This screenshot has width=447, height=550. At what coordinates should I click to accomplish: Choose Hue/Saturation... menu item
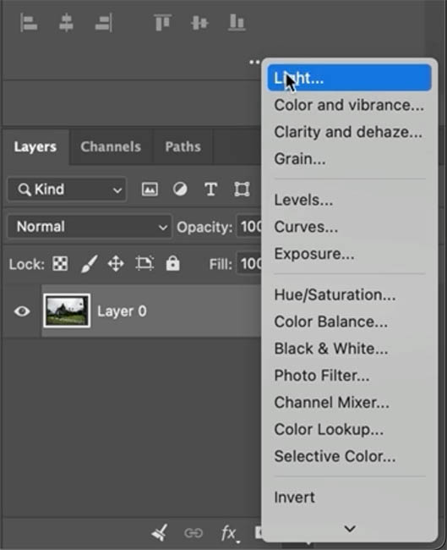tap(349, 294)
